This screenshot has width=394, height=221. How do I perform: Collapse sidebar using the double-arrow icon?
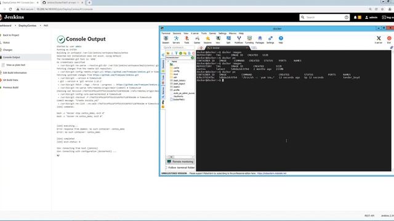(163, 55)
